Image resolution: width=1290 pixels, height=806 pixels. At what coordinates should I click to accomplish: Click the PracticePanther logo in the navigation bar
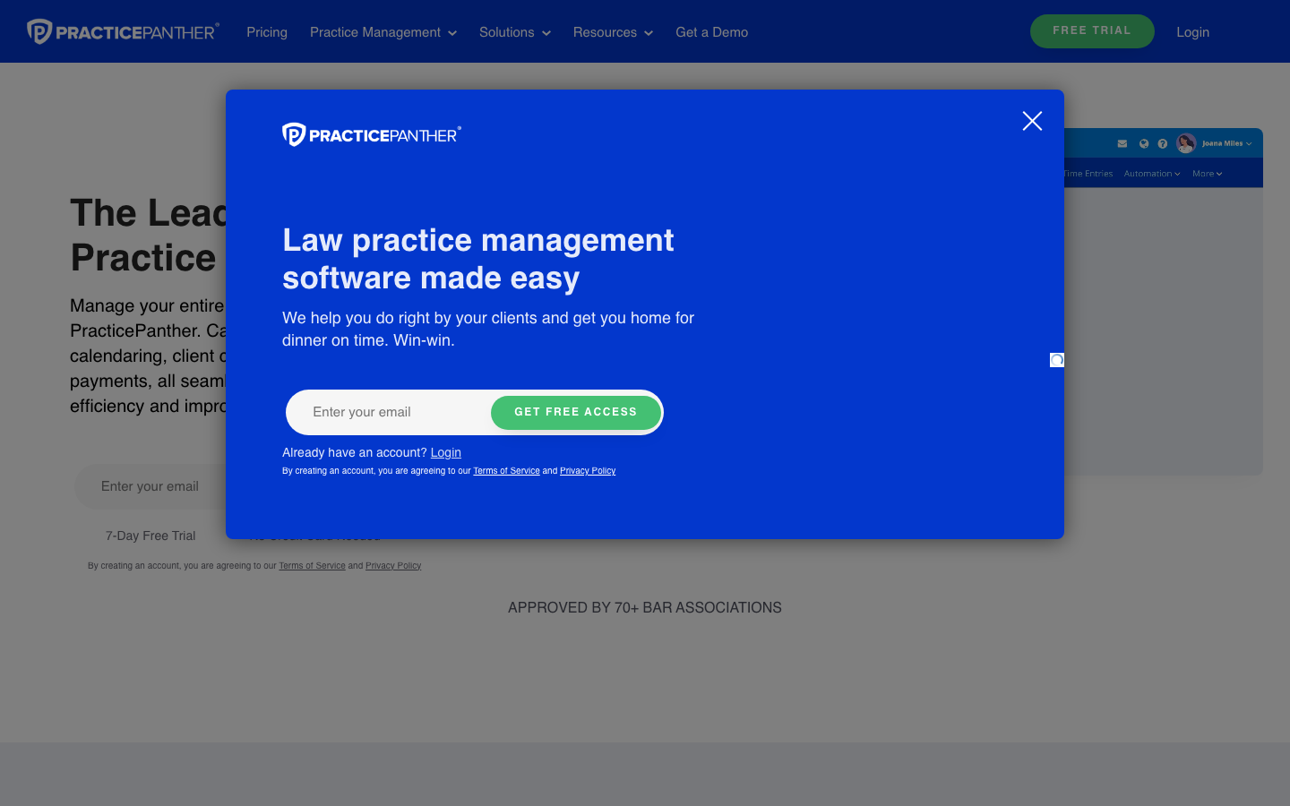point(123,31)
